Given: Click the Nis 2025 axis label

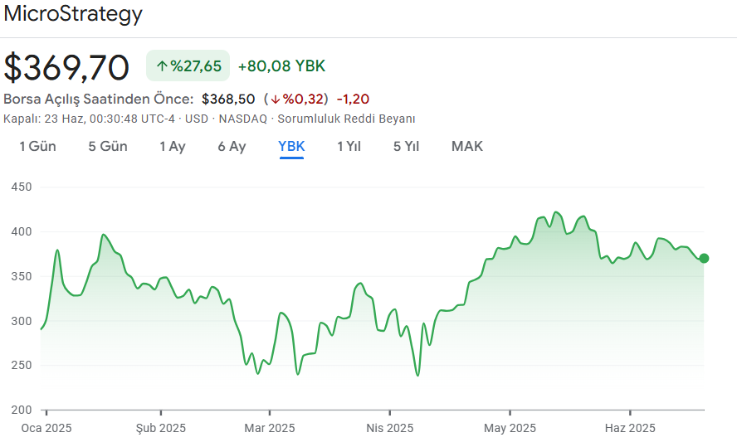Looking at the screenshot, I should point(389,428).
